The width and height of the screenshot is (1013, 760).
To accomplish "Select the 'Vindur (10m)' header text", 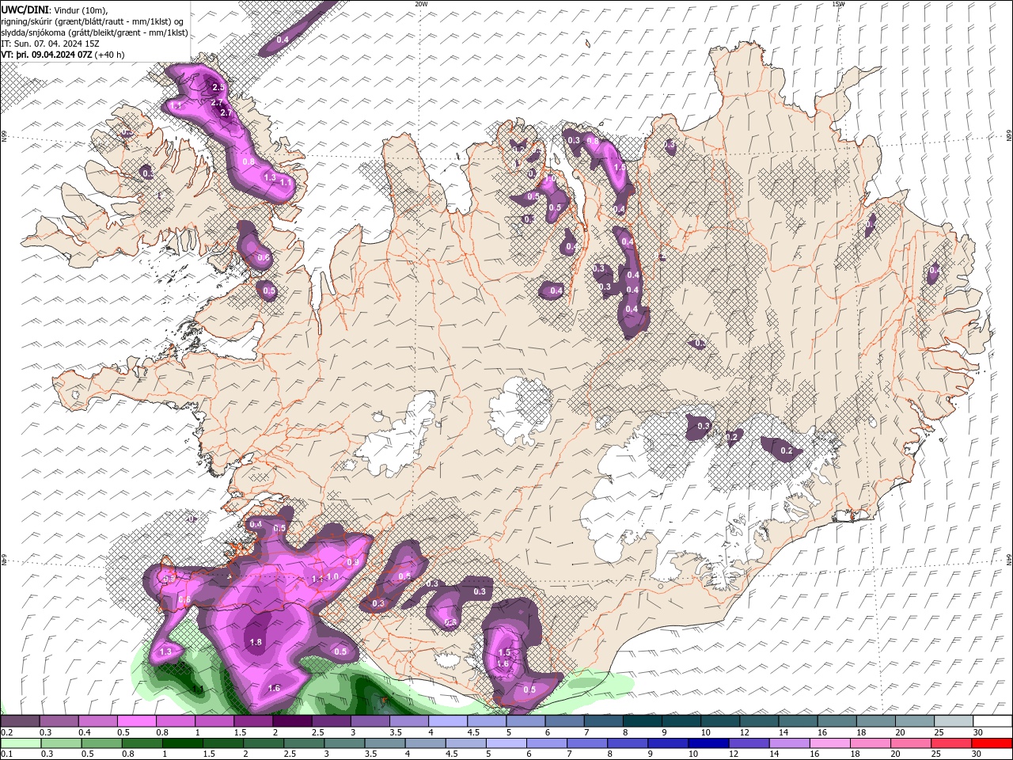I will coord(82,9).
